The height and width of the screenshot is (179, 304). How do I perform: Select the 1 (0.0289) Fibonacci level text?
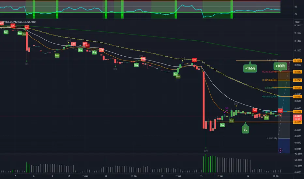[272, 138]
